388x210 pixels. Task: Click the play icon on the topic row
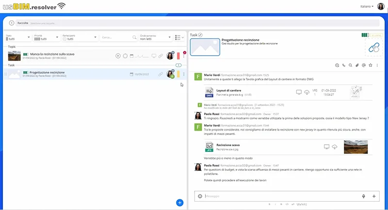(118, 56)
